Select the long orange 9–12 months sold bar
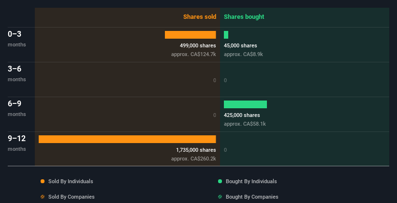 127,139
